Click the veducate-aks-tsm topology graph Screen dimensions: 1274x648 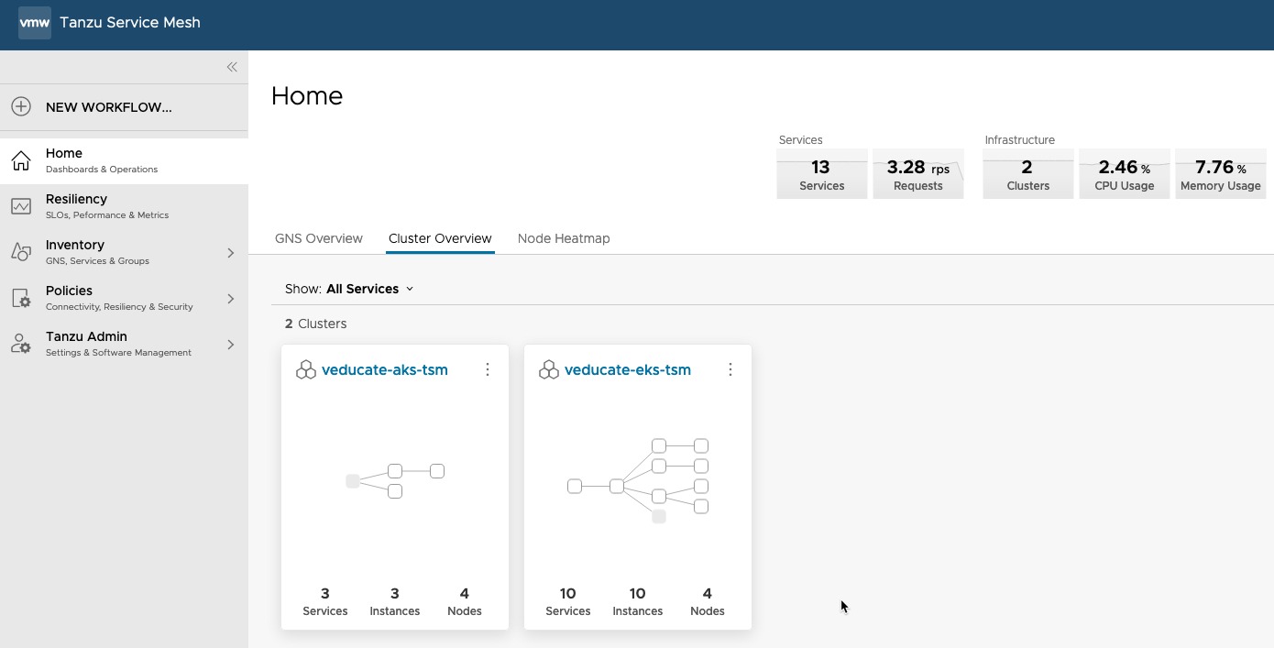395,481
